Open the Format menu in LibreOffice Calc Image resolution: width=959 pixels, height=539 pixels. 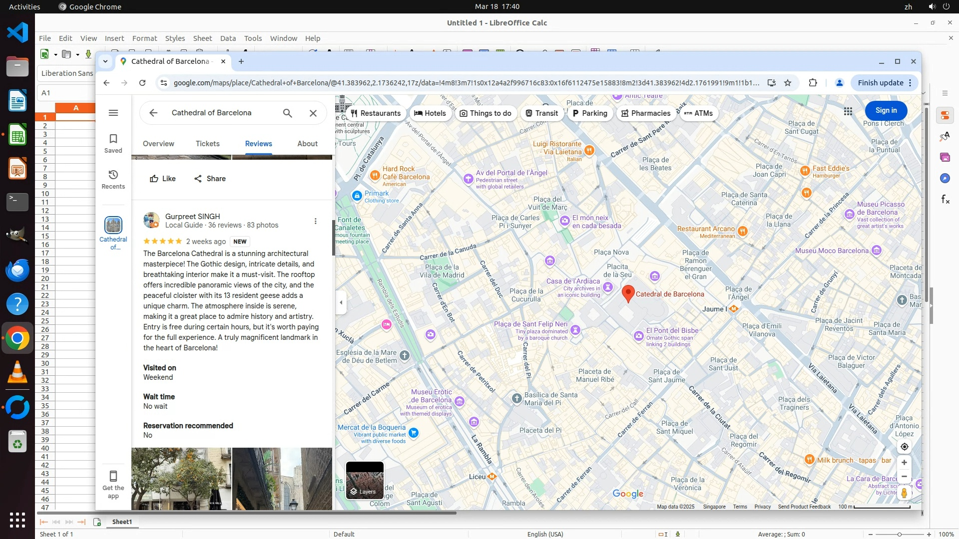pos(144,38)
